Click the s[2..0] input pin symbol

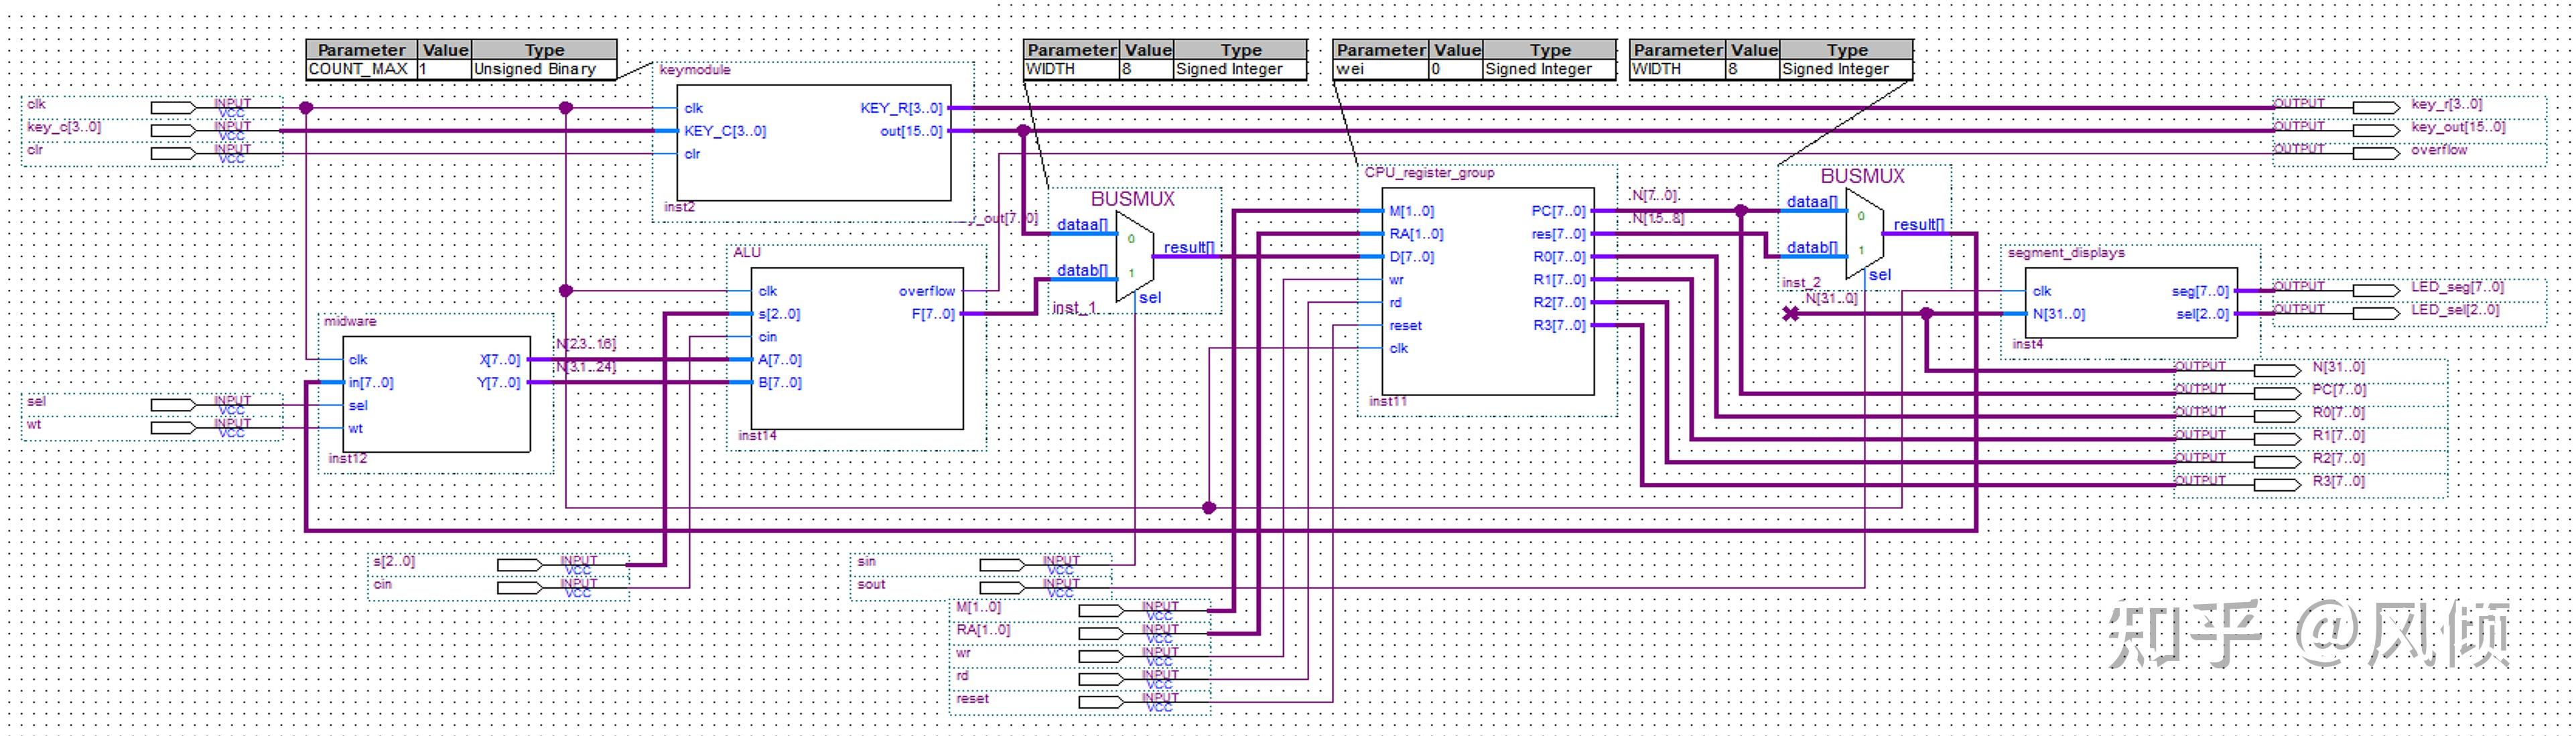pyautogui.click(x=520, y=566)
